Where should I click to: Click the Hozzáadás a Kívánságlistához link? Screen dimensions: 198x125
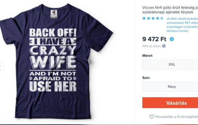click(x=176, y=117)
